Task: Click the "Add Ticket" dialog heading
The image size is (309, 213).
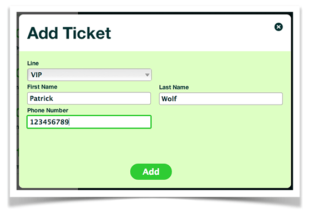Action: point(69,33)
